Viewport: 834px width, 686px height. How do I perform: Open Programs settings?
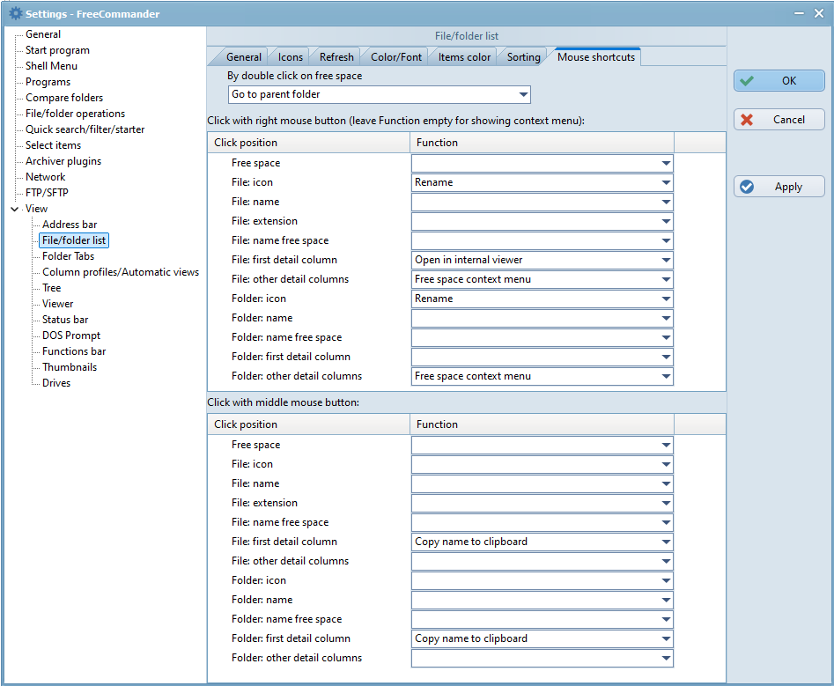click(x=48, y=82)
